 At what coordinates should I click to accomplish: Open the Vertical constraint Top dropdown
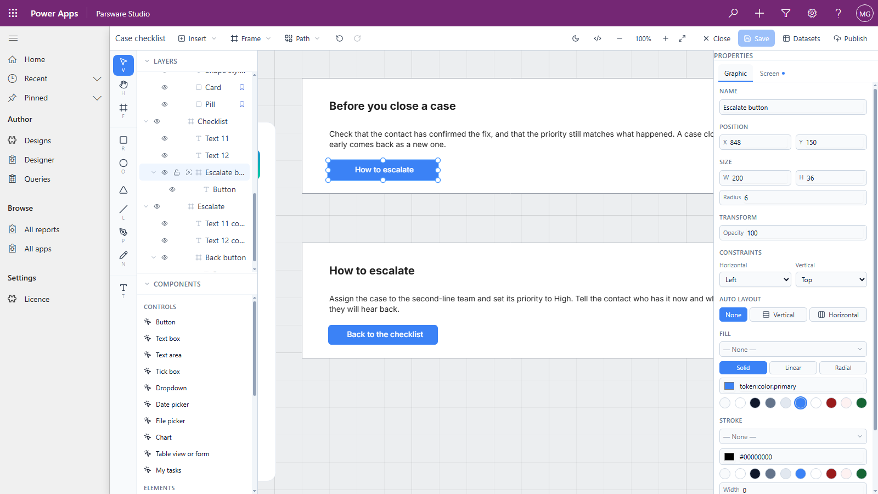(831, 279)
